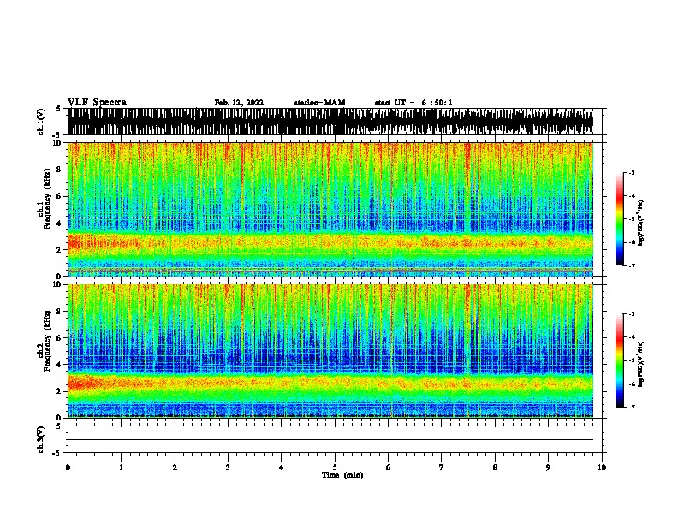Viewport: 678px width, 524px height.
Task: Click the "VLF Spectra" plot title
Action: pos(97,103)
